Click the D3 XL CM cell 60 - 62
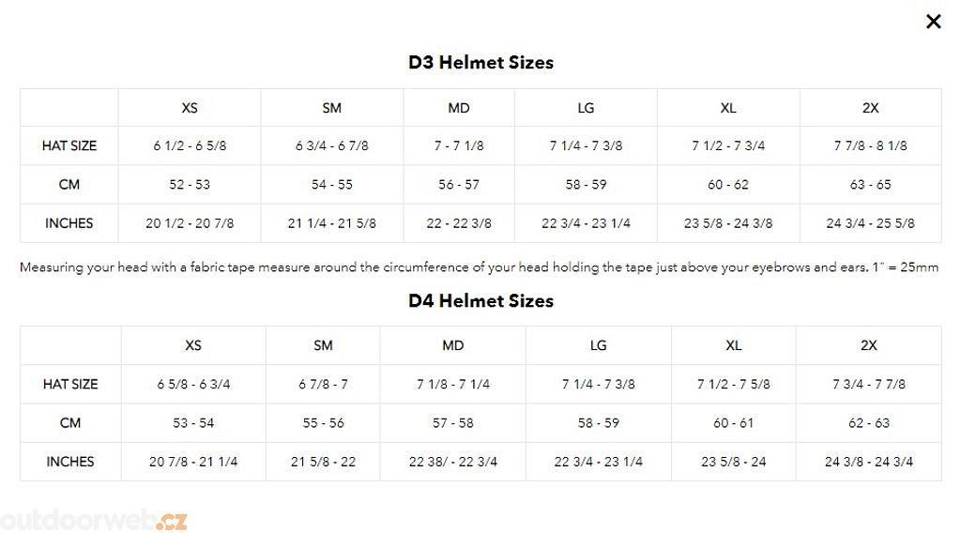 [x=728, y=185]
